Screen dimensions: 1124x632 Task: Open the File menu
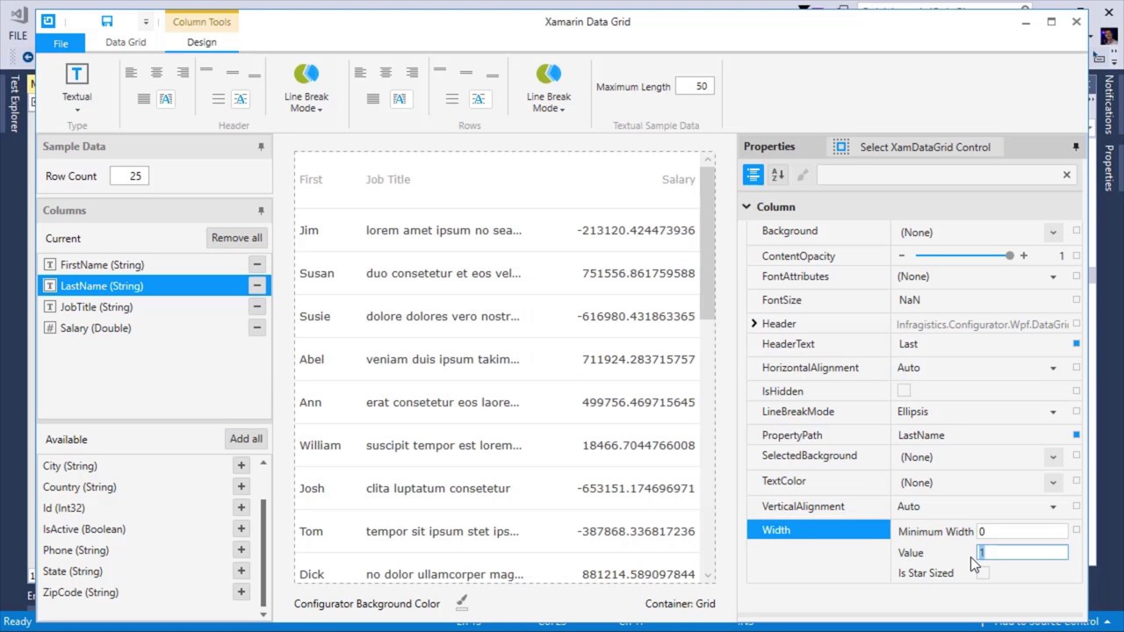(61, 43)
